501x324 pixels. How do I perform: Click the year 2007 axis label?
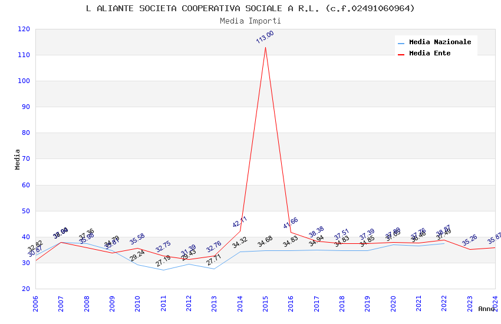61,303
